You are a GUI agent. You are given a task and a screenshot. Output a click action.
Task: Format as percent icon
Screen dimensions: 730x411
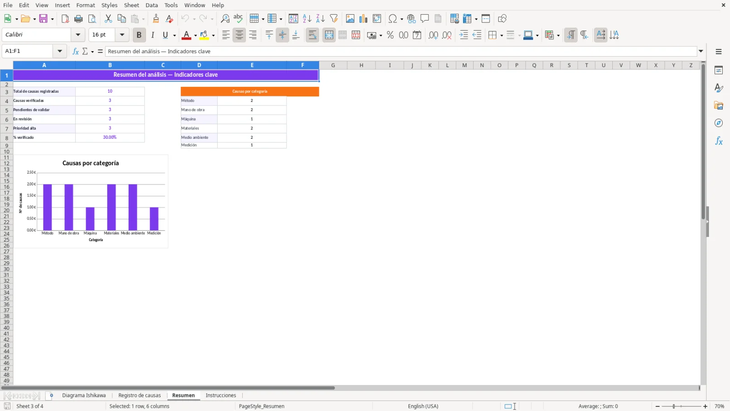[x=390, y=35]
